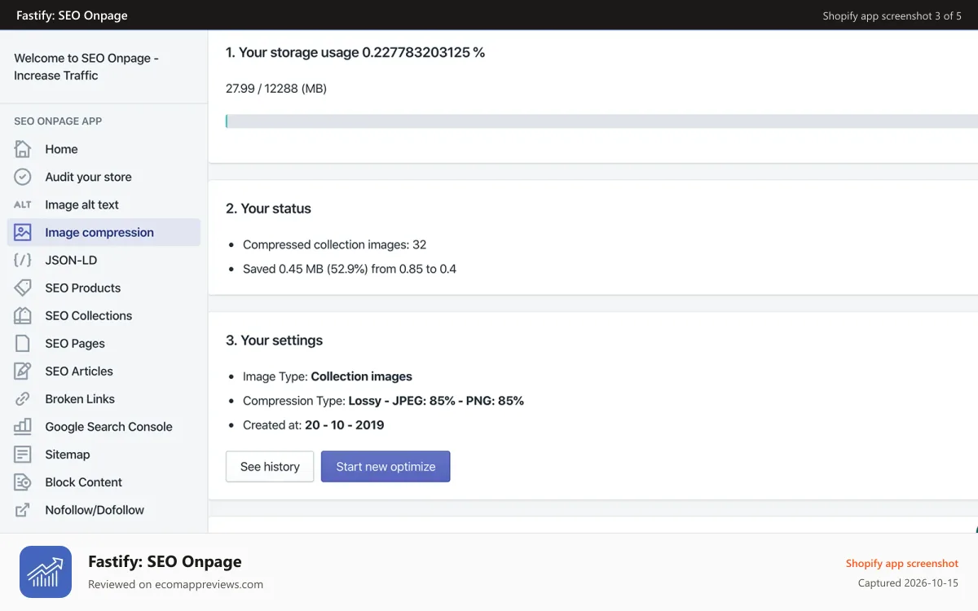978x611 pixels.
Task: Click the JSON-LD curly braces icon
Action: click(23, 260)
